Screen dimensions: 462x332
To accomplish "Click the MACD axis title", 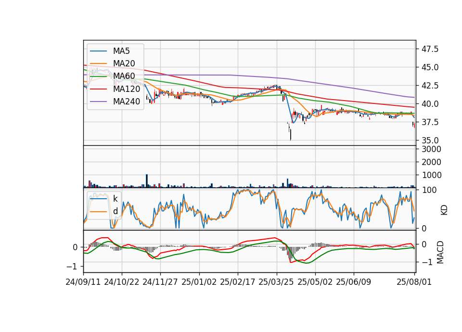I will pyautogui.click(x=440, y=252).
